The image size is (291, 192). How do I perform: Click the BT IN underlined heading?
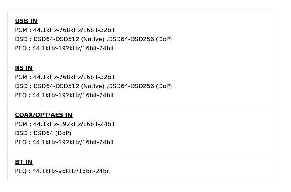(24, 162)
